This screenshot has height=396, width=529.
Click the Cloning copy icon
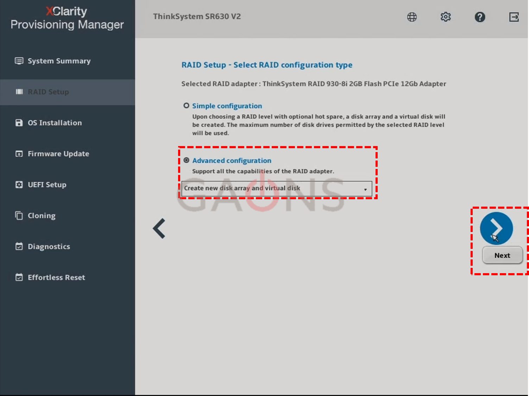tap(19, 215)
